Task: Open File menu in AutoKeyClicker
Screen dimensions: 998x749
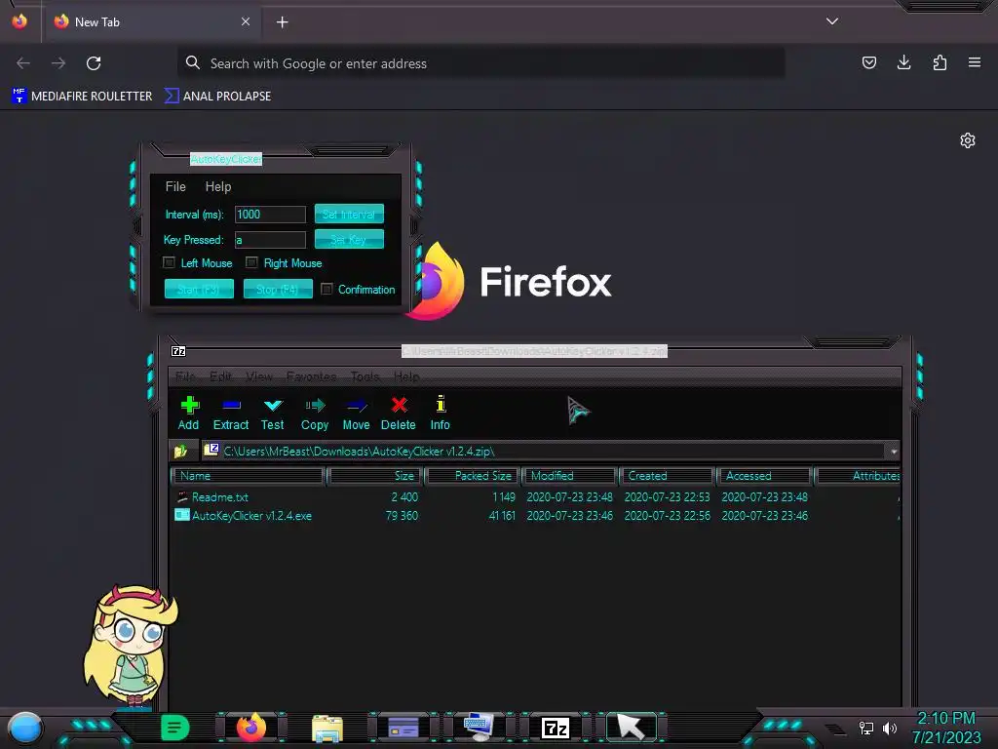Action: click(175, 186)
